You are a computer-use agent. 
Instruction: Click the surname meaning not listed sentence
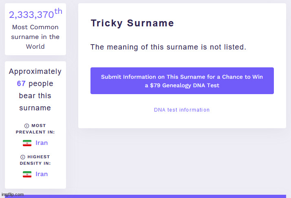coord(168,47)
